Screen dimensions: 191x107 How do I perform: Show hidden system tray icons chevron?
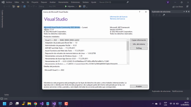(x=153, y=104)
